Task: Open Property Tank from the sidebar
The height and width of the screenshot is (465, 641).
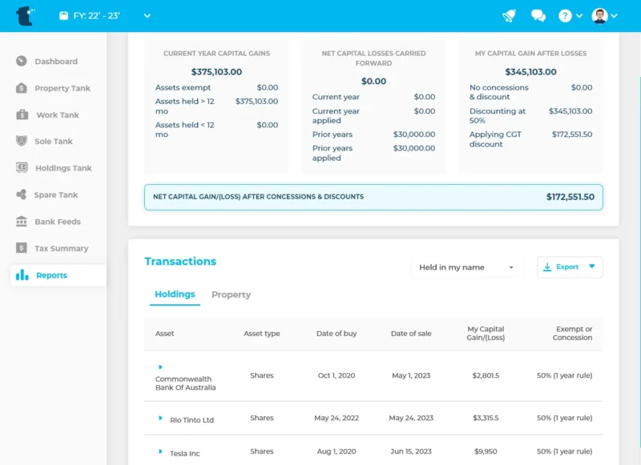Action: pyautogui.click(x=62, y=89)
